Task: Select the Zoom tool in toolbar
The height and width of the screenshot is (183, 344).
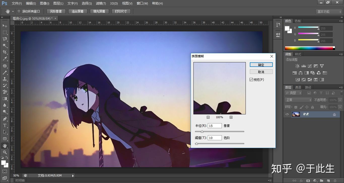Action: coord(5,152)
